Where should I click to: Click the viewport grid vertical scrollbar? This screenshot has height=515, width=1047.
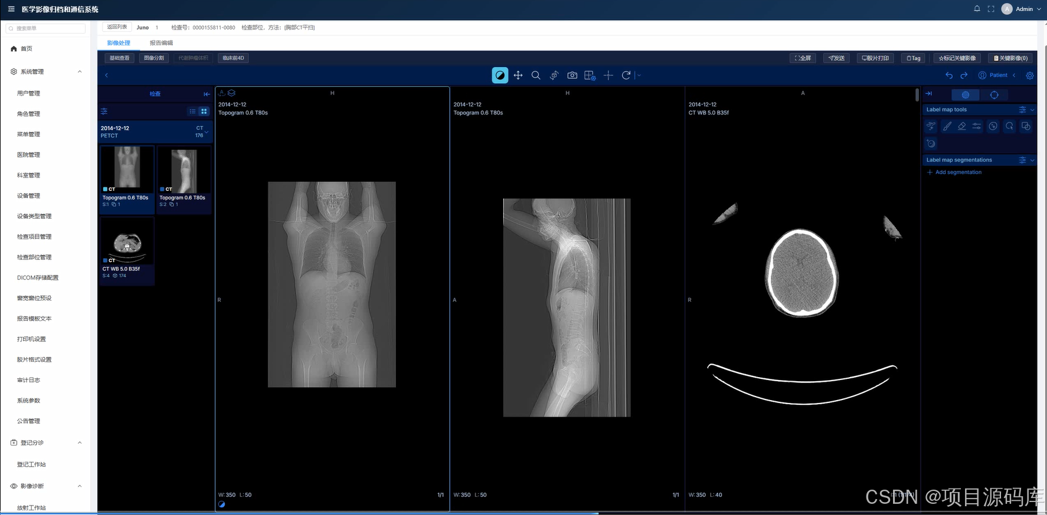click(x=917, y=94)
